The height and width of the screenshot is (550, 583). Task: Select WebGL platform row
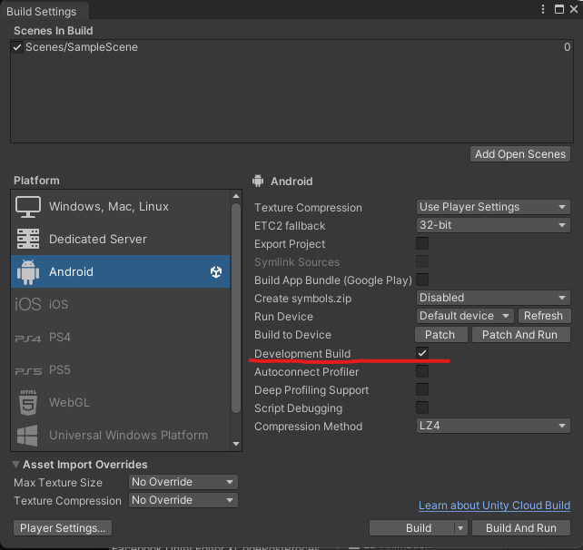point(121,402)
